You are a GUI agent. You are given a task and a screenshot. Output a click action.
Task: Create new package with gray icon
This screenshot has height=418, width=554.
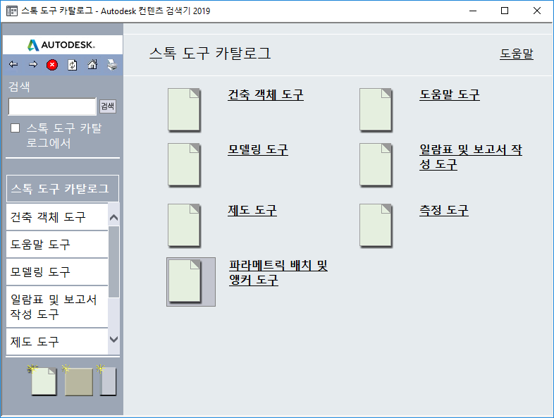[107, 381]
